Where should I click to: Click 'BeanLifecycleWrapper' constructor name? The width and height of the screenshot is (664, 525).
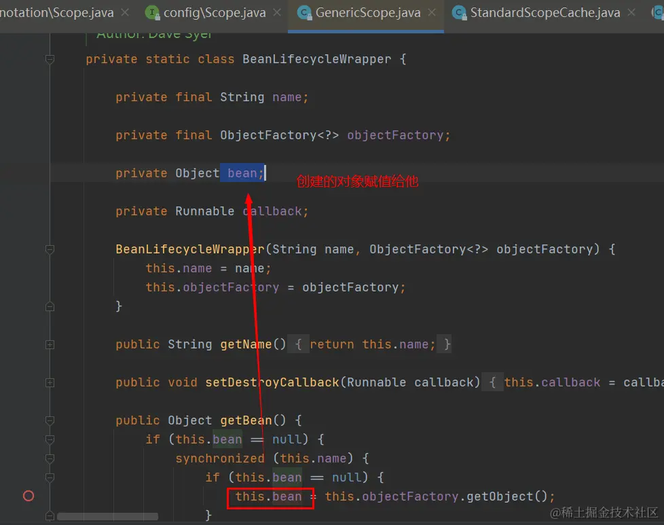point(190,249)
